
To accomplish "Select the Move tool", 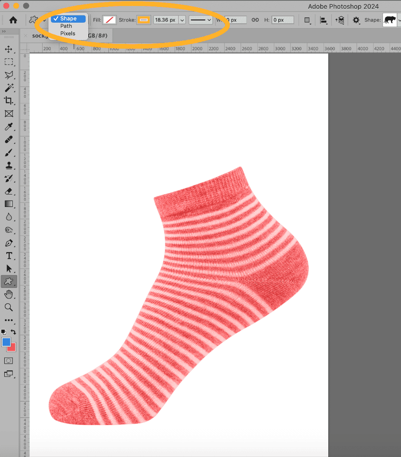I will coord(9,49).
